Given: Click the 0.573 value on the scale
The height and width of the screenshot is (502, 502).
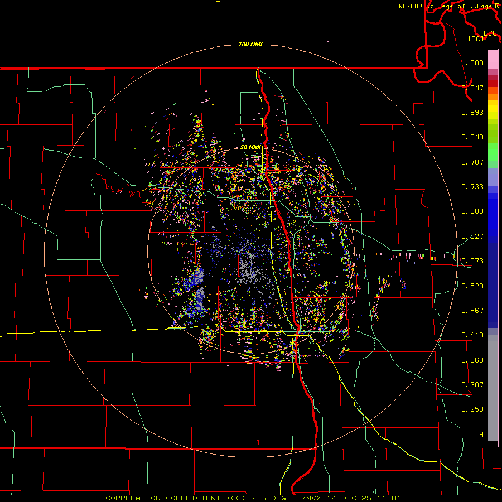Looking at the screenshot, I should pyautogui.click(x=472, y=261).
